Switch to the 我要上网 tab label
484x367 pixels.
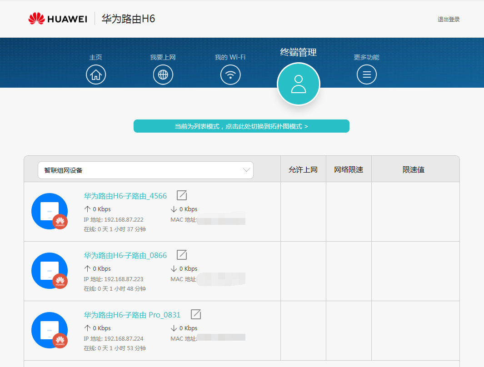click(163, 57)
